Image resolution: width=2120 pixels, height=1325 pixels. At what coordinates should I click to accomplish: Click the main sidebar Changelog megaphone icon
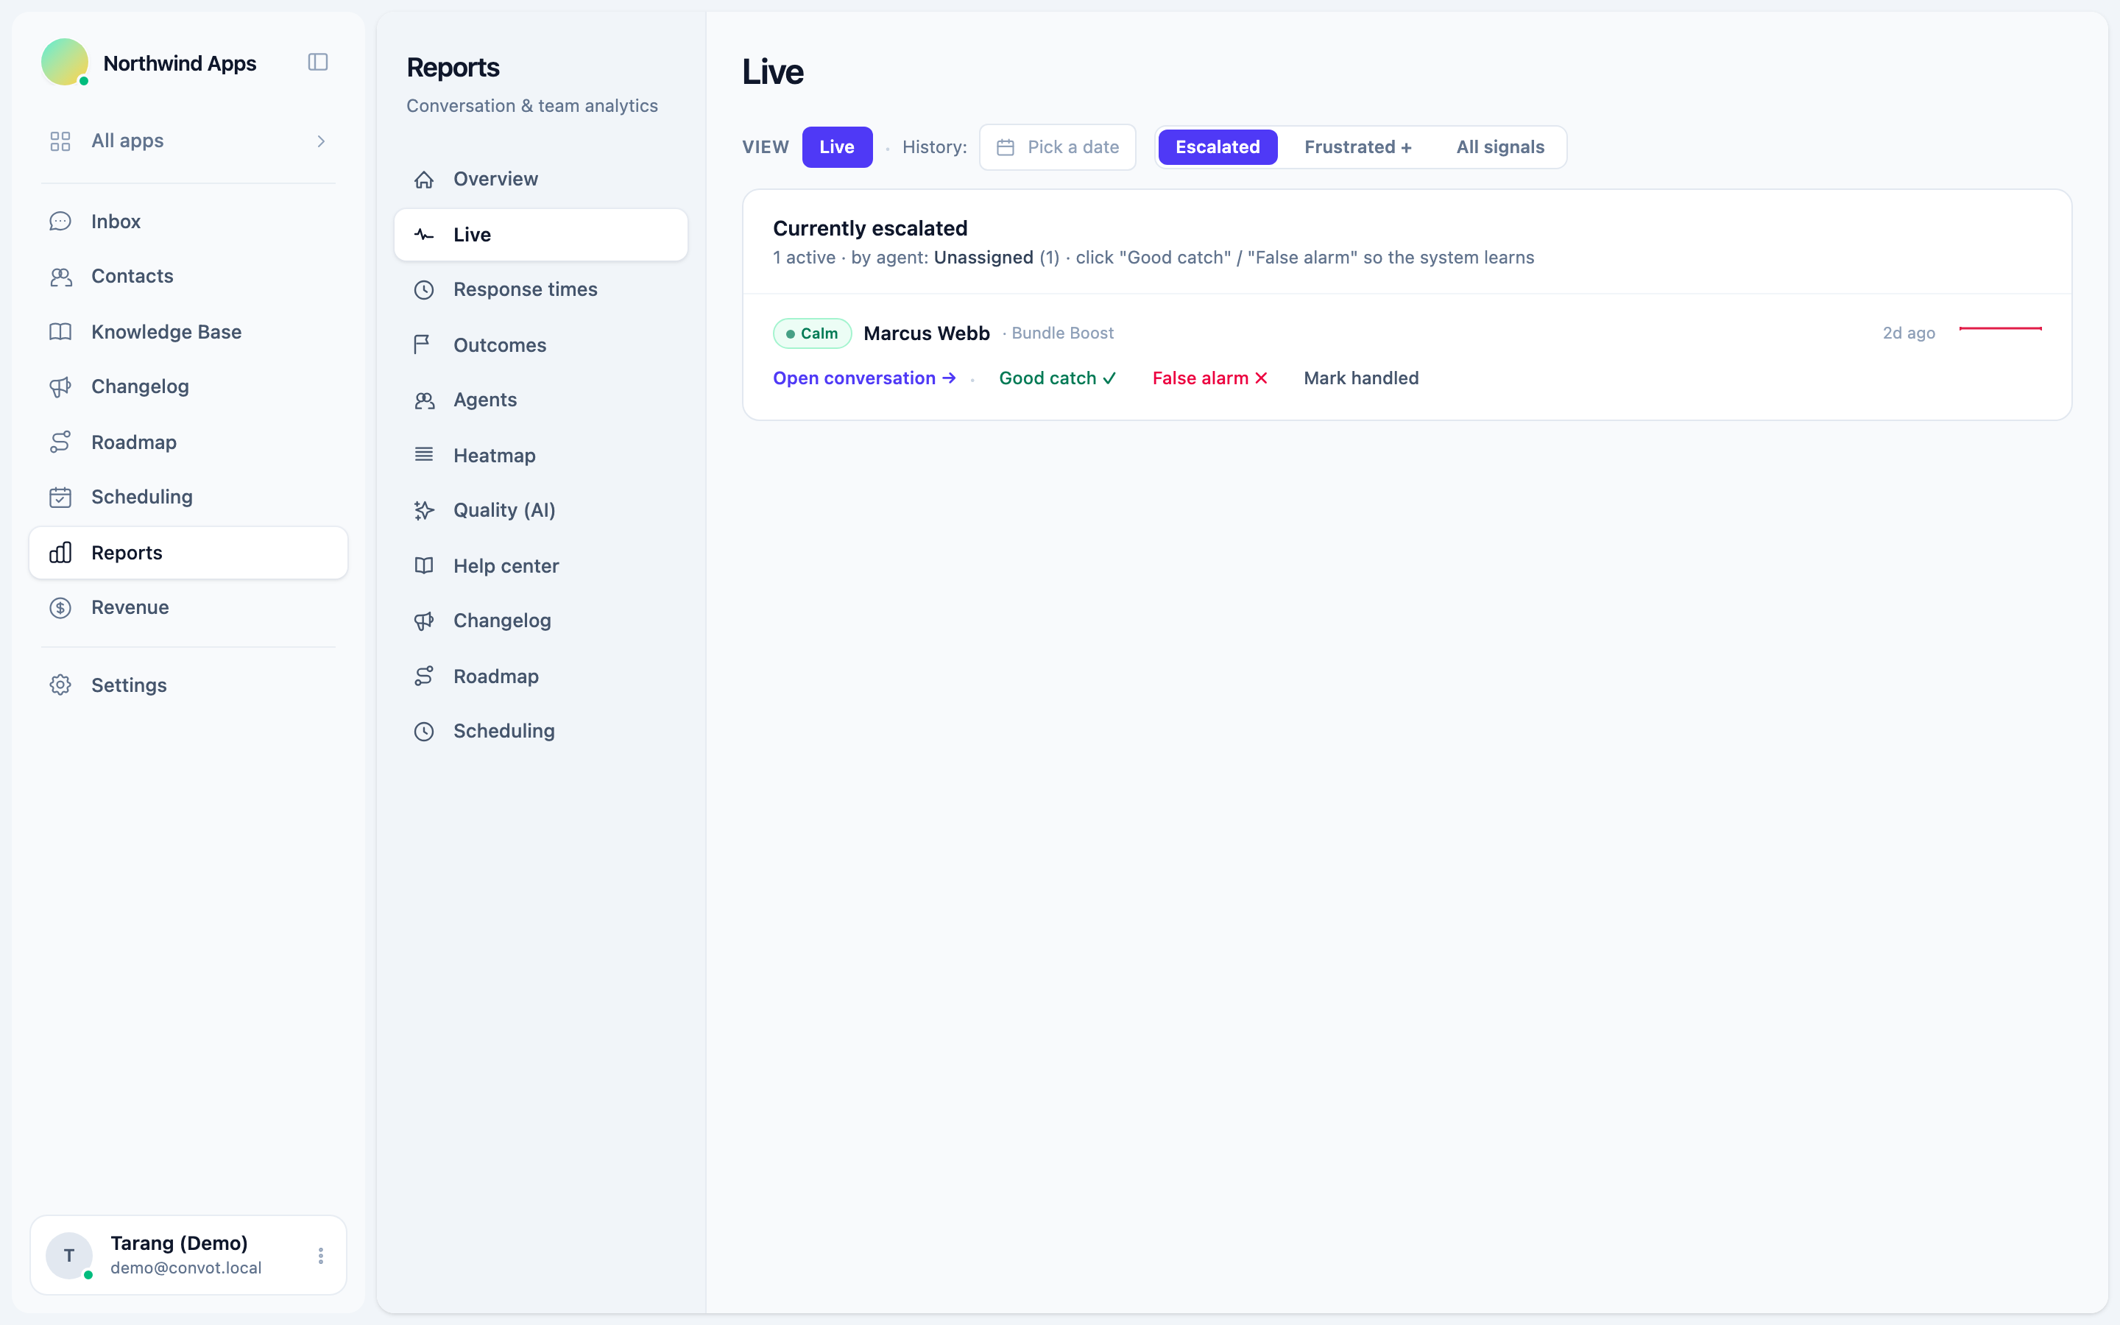(x=60, y=387)
